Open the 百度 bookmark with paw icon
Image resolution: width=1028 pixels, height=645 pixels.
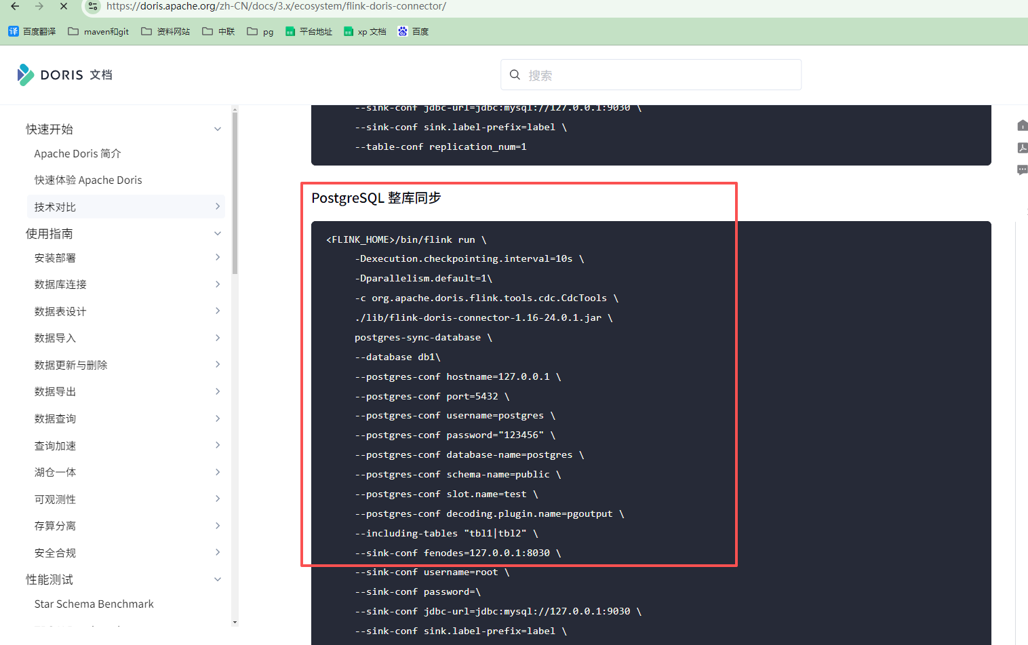413,31
